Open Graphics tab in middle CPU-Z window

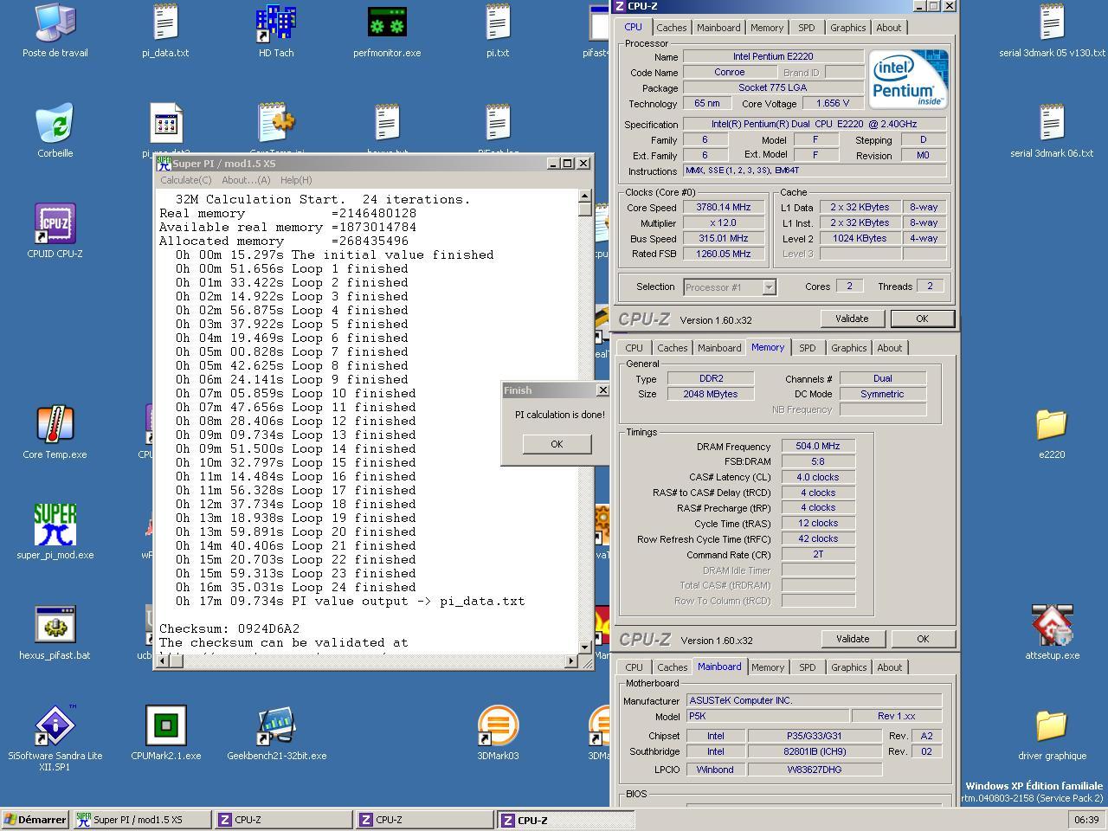[x=848, y=348]
